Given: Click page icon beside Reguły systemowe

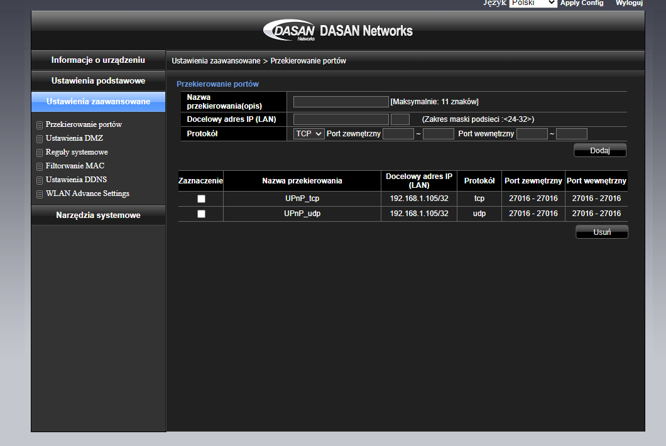Looking at the screenshot, I should [40, 153].
